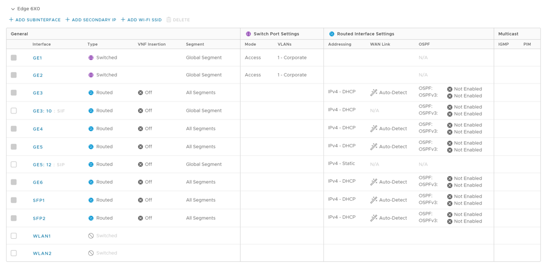Select the GE3: 10 subinterface checkbox

[x=14, y=111]
